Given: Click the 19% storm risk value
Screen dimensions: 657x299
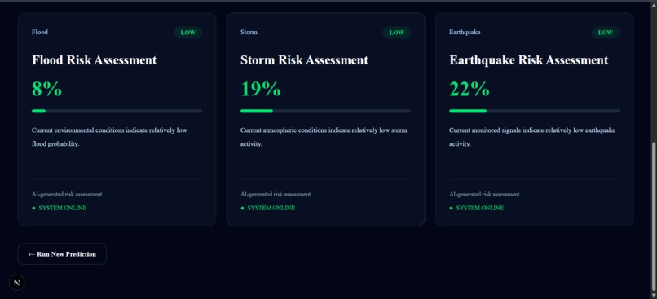Looking at the screenshot, I should (261, 89).
